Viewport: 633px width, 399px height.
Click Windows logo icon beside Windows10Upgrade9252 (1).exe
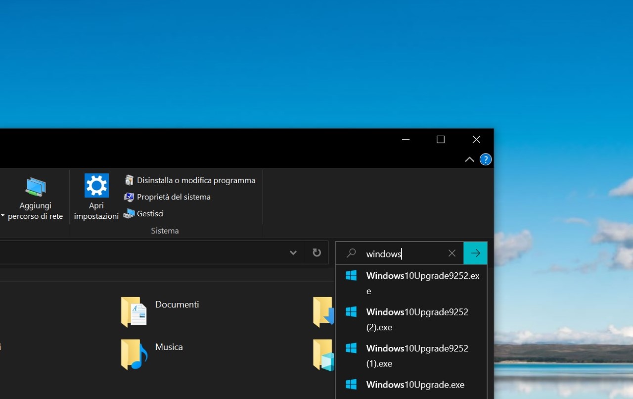tap(351, 348)
